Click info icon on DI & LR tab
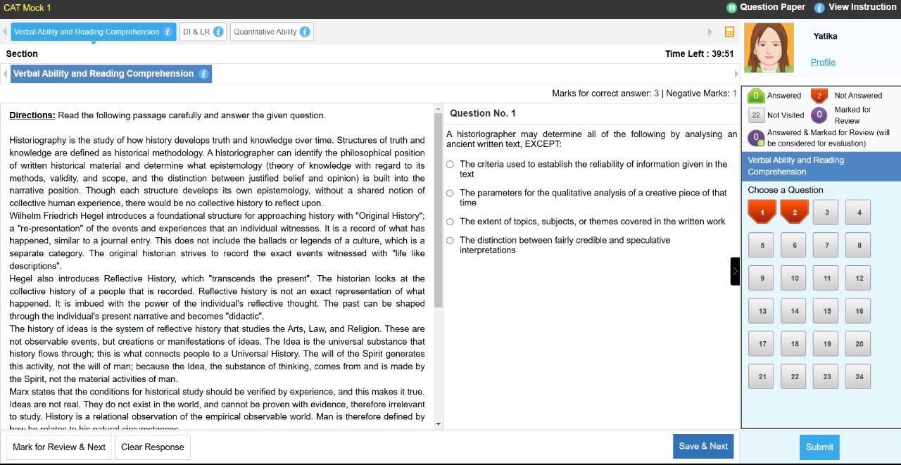This screenshot has height=465, width=901. (x=218, y=32)
